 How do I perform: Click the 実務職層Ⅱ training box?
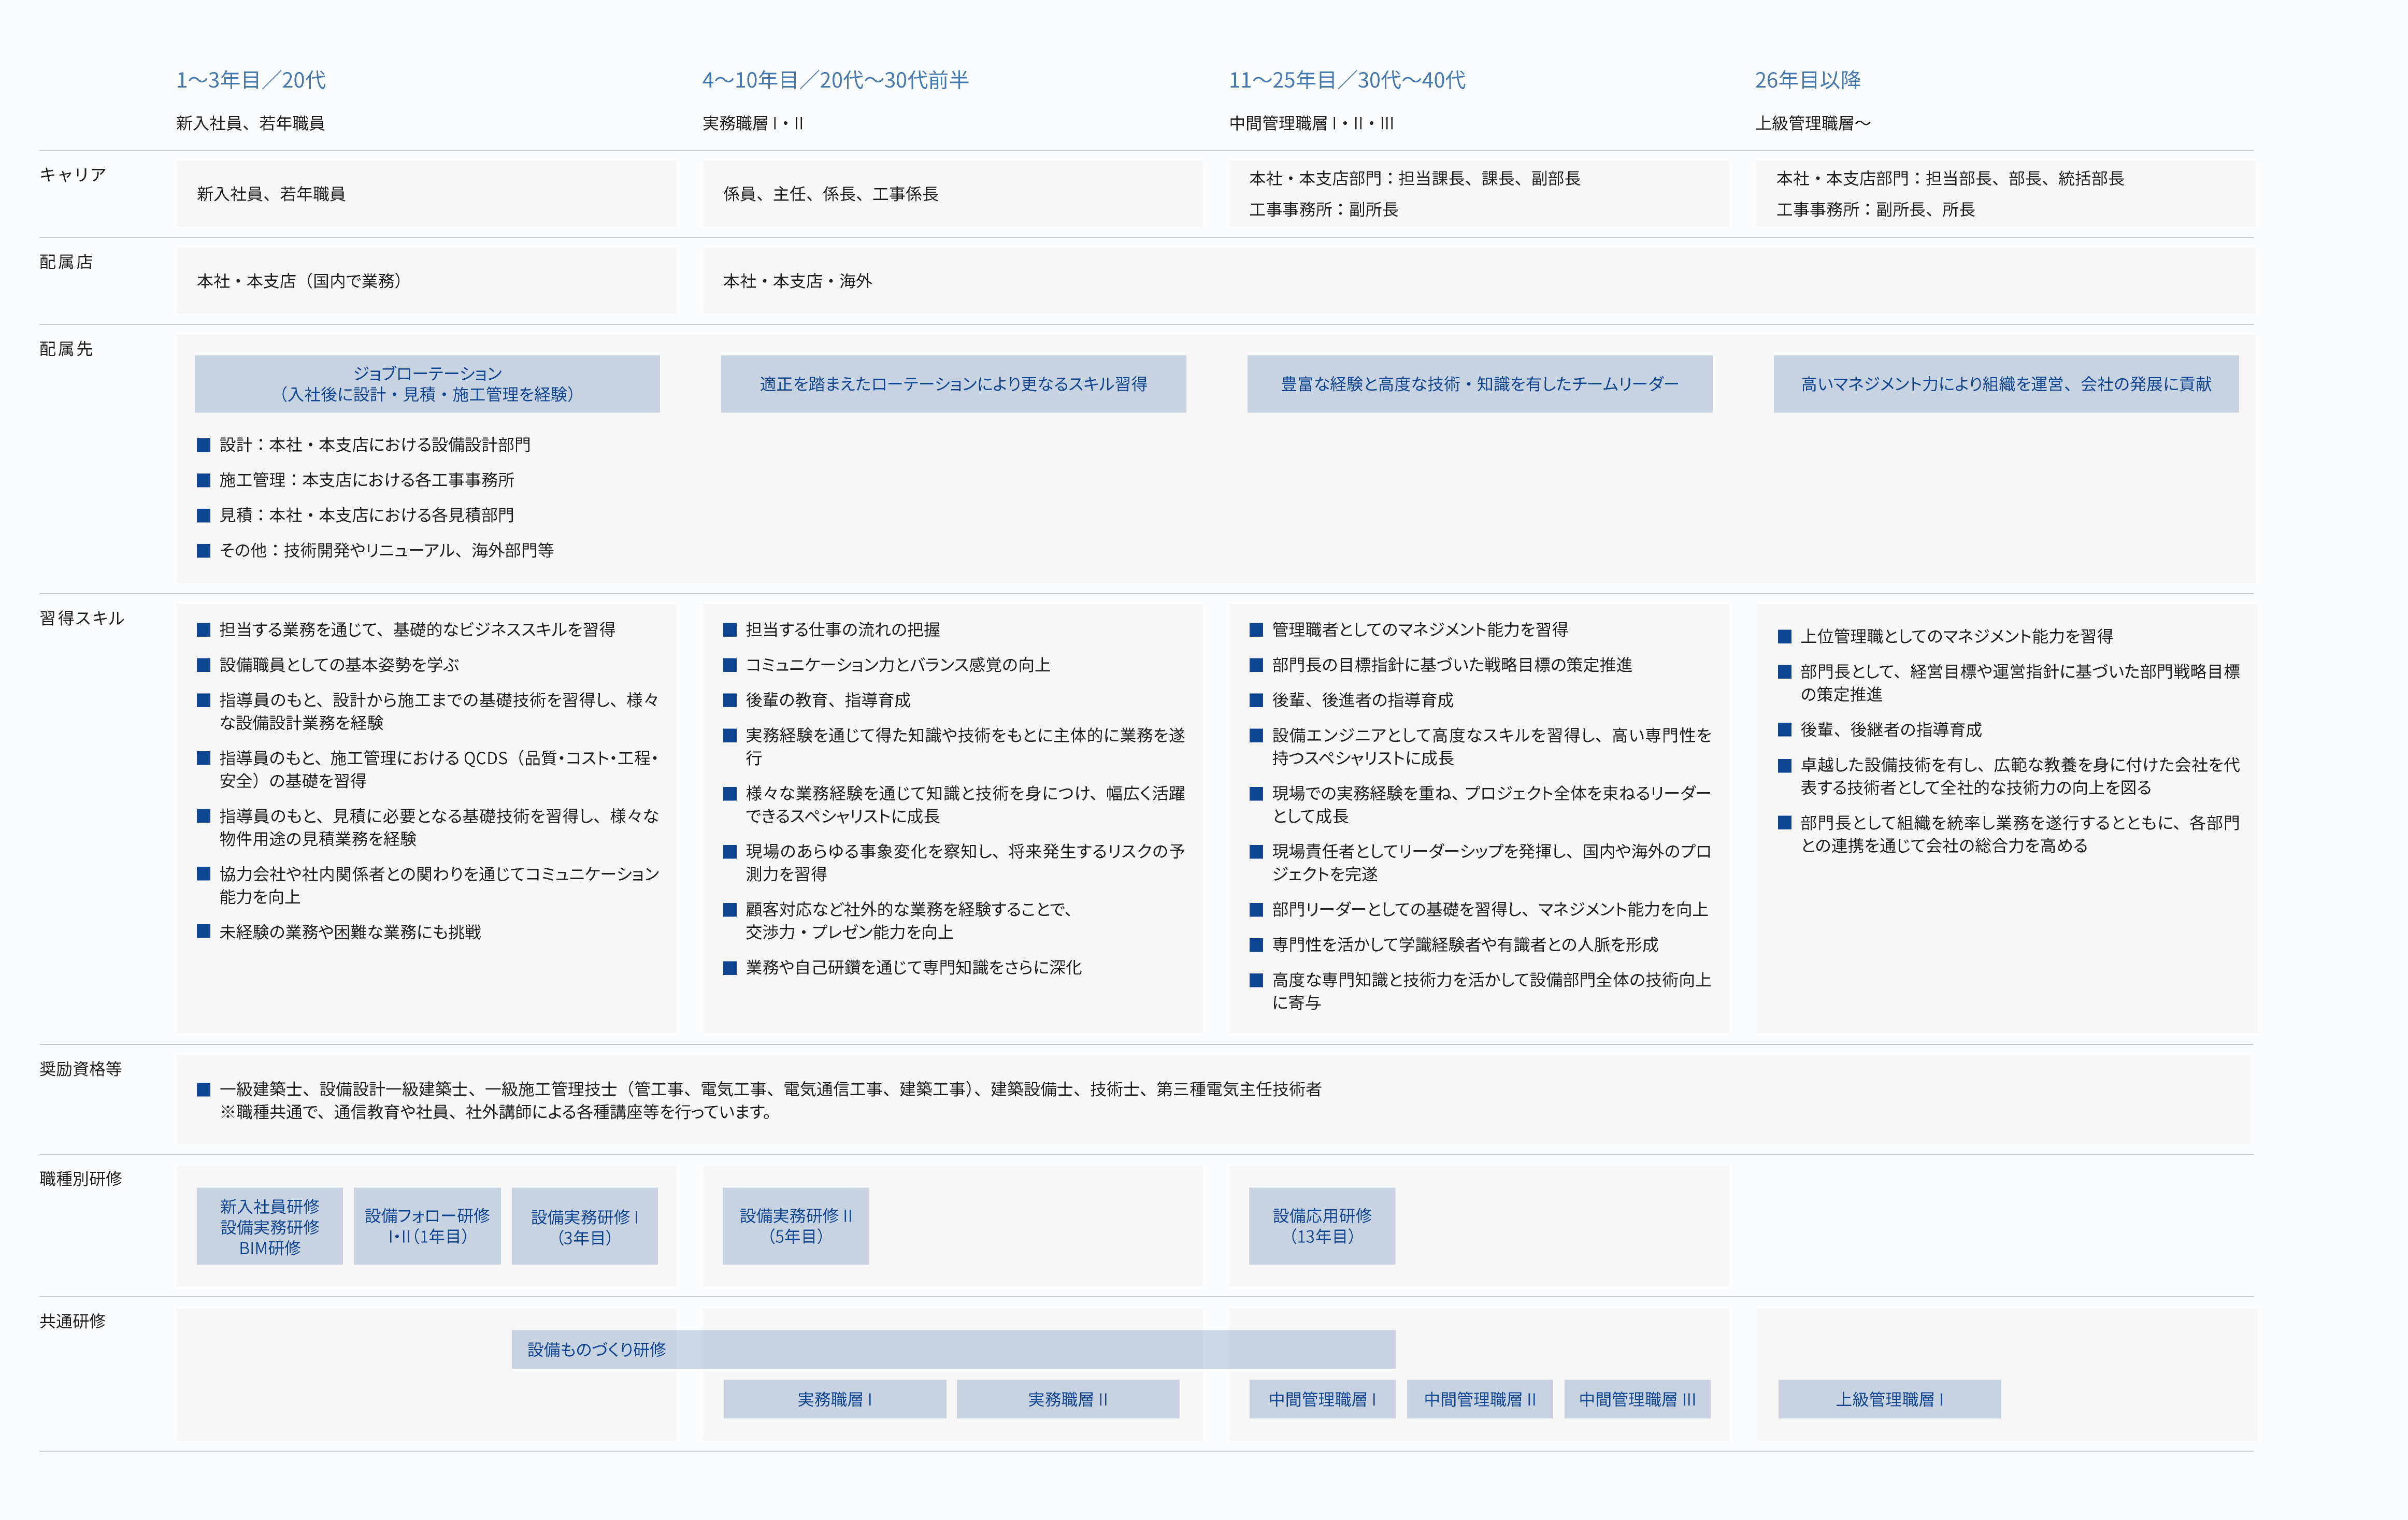pos(1068,1399)
